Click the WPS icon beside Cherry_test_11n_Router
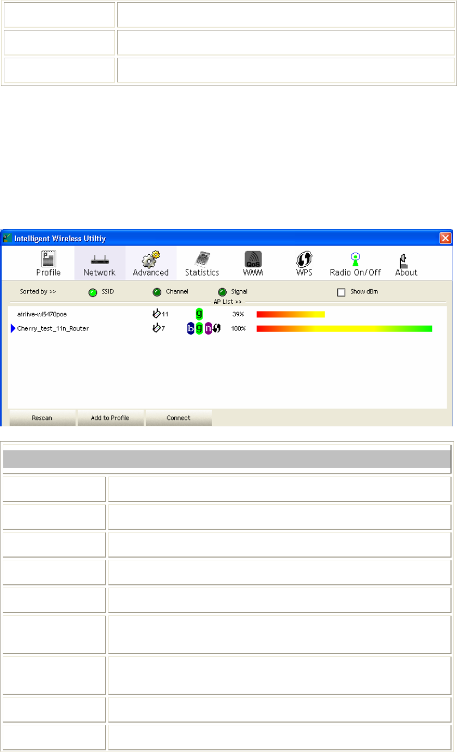457x752 pixels. [x=217, y=328]
